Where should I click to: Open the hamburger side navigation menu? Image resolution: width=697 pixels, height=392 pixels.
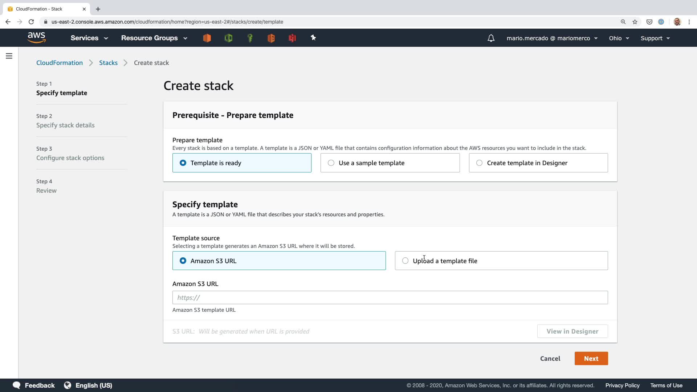click(x=9, y=56)
